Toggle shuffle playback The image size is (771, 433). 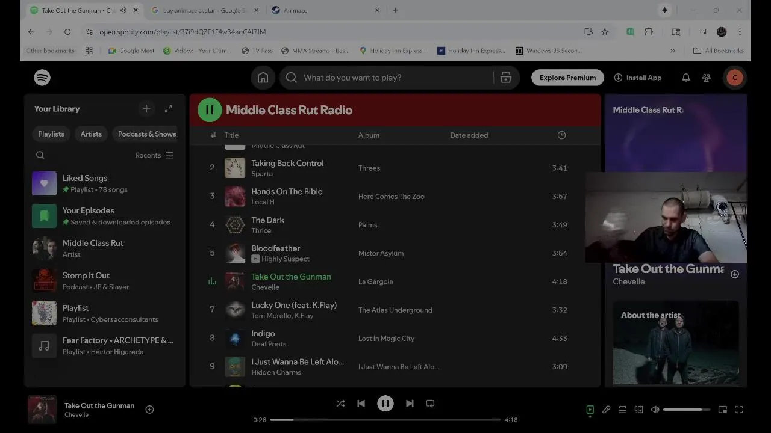340,404
